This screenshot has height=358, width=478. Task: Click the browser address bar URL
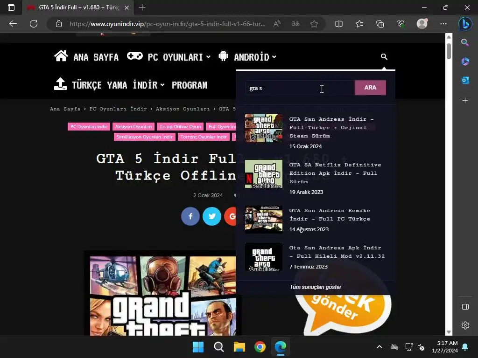[167, 24]
